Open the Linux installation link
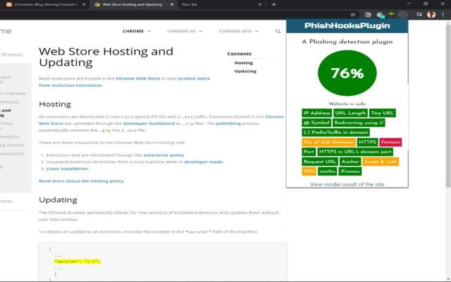Image resolution: width=451 pixels, height=282 pixels. [67, 168]
